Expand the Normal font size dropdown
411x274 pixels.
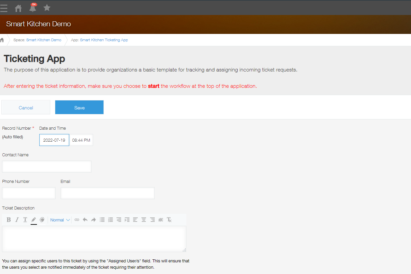point(60,220)
